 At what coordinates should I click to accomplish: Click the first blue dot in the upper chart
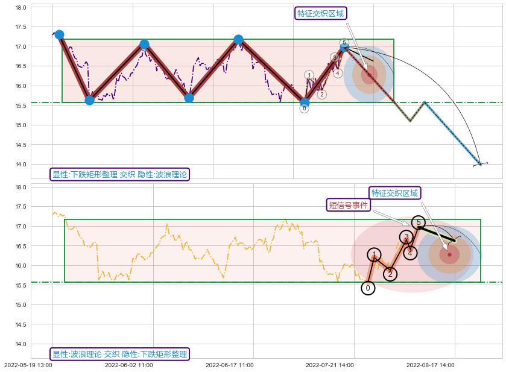point(59,35)
